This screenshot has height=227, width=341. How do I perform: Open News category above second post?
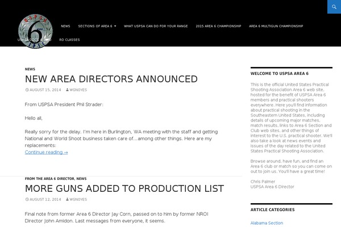click(81, 179)
